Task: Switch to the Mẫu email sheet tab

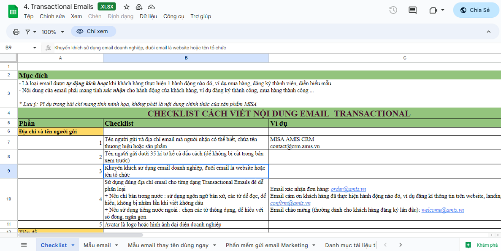Action: coord(97,245)
